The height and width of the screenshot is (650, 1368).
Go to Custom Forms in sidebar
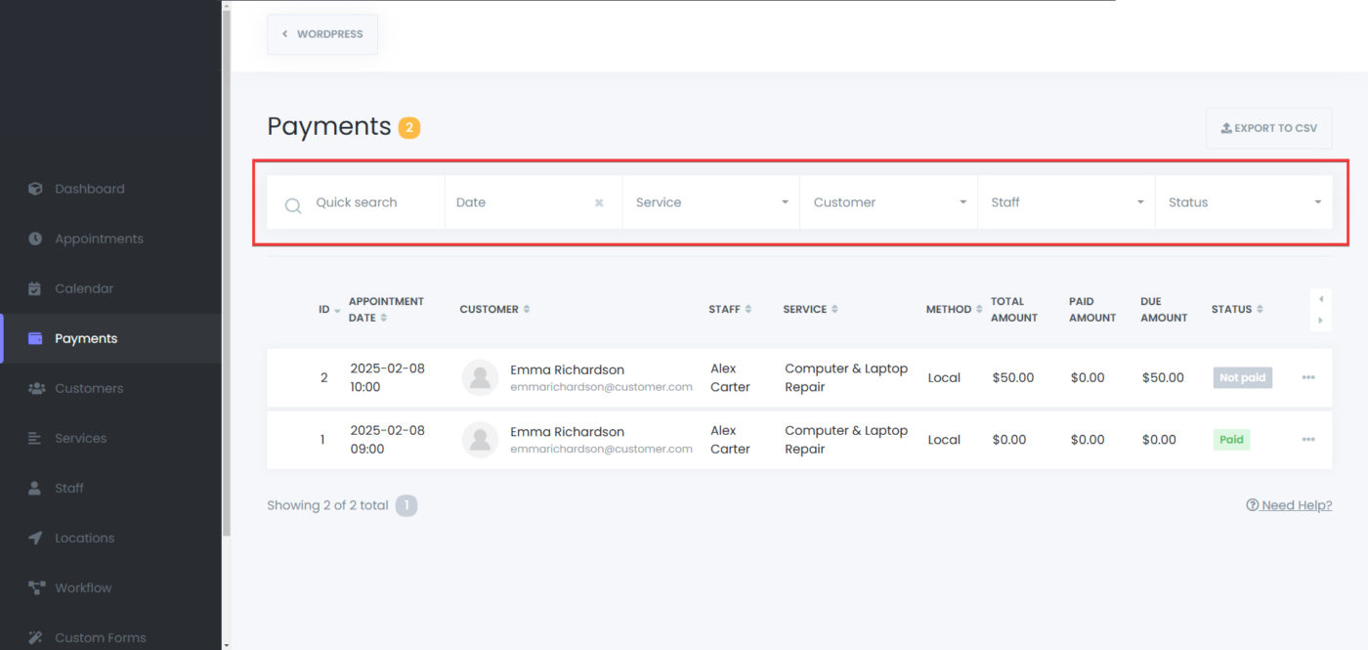(100, 637)
